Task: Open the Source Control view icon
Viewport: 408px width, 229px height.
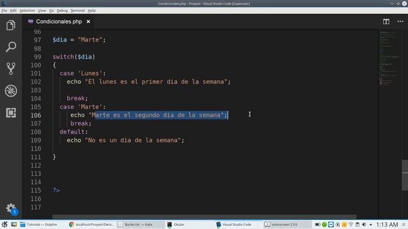Action: [x=11, y=69]
